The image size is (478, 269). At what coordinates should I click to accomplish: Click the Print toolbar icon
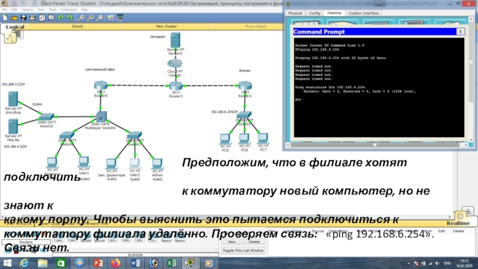point(33,18)
